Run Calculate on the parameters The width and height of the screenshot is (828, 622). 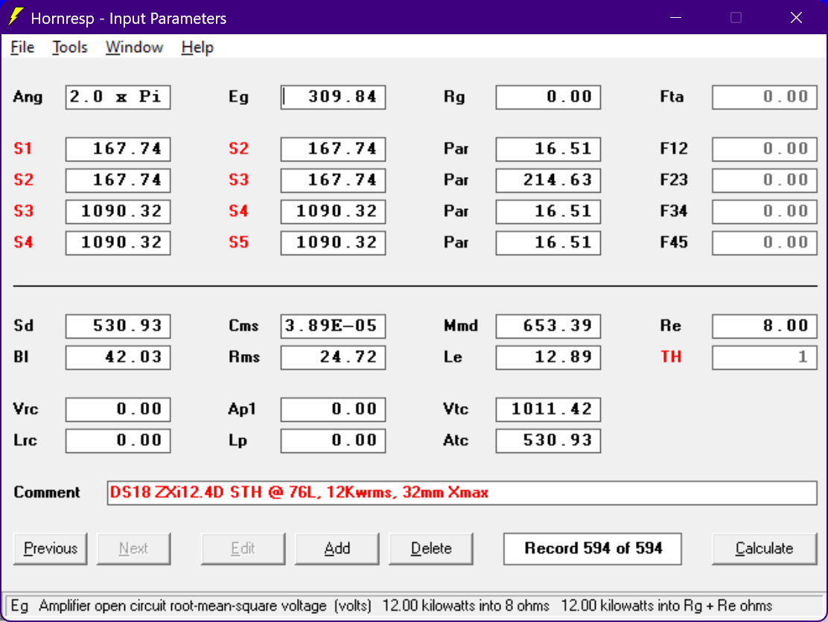click(x=764, y=548)
